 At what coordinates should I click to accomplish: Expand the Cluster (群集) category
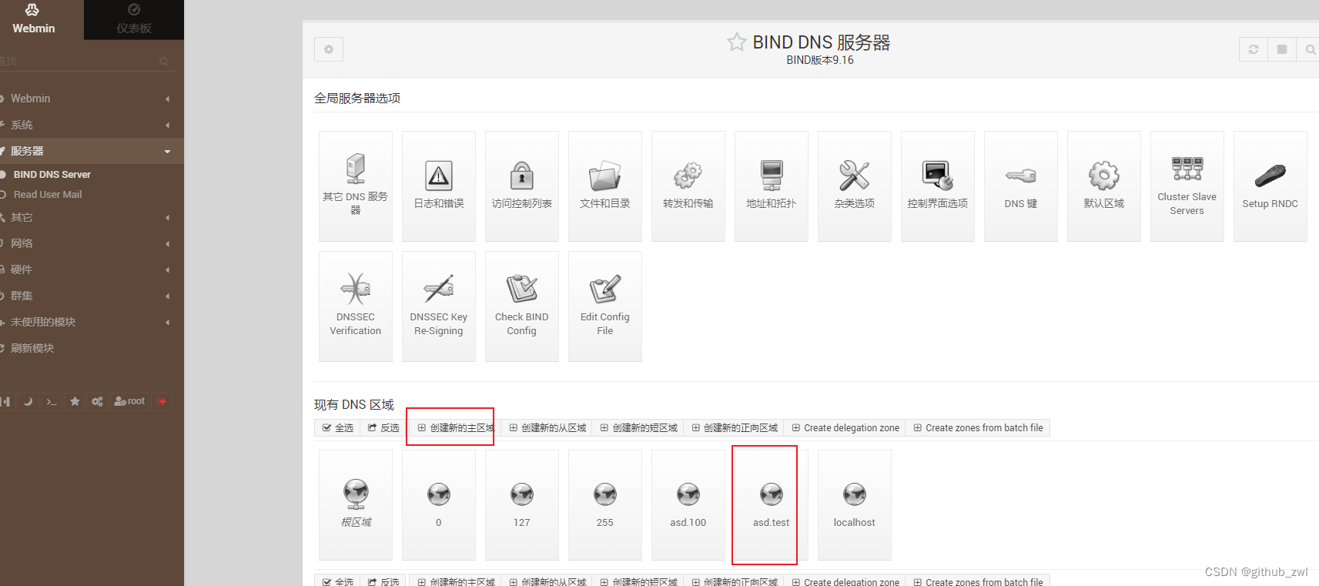coord(92,296)
